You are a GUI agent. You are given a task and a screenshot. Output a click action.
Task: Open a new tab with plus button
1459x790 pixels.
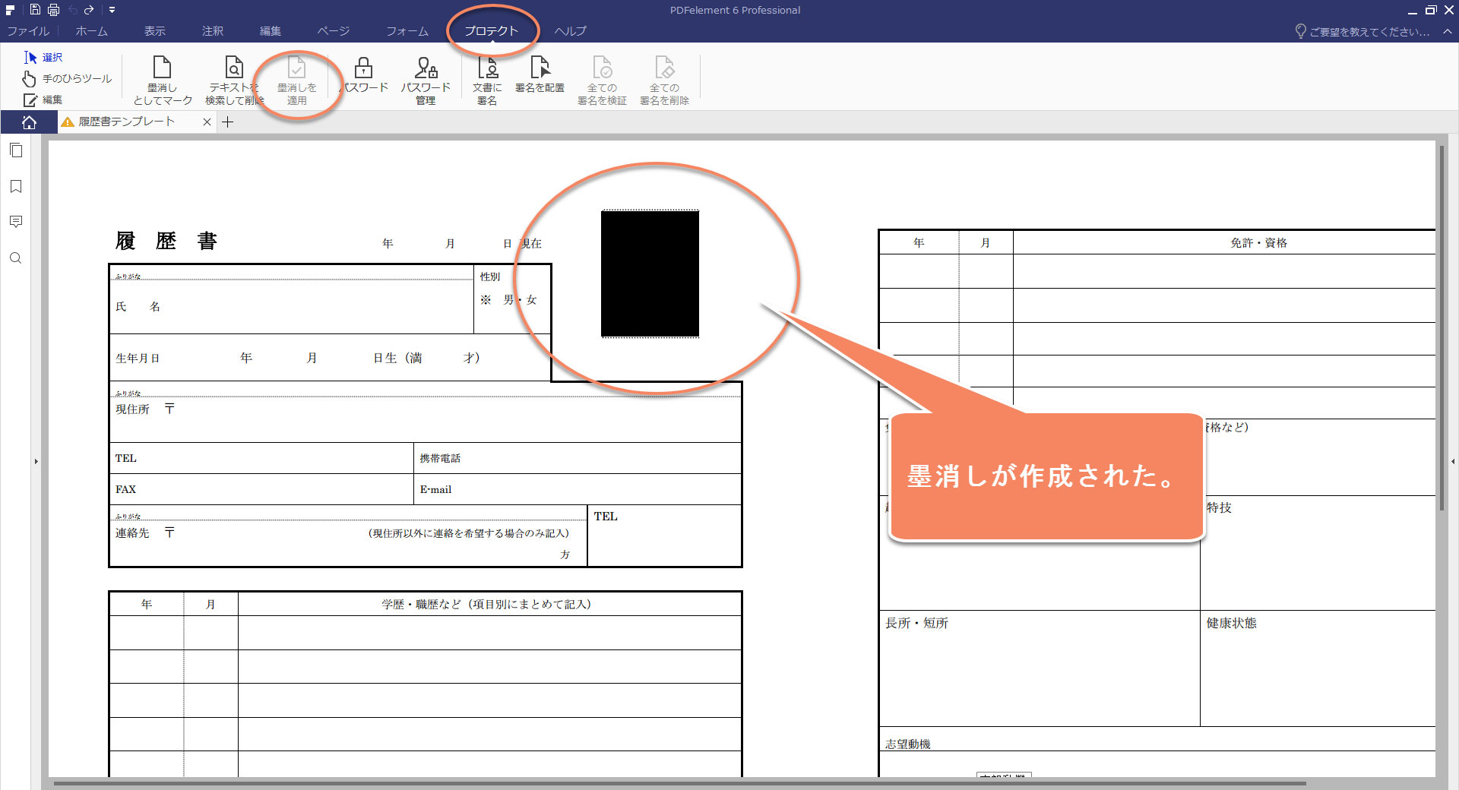[227, 122]
